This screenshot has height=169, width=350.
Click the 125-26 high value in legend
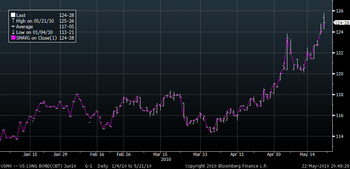coord(67,21)
